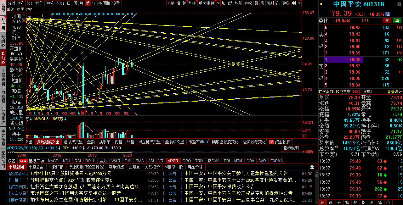The height and width of the screenshot is (205, 403).
Task: Open 首页 in the left sidebar
Action: [x=3, y=8]
